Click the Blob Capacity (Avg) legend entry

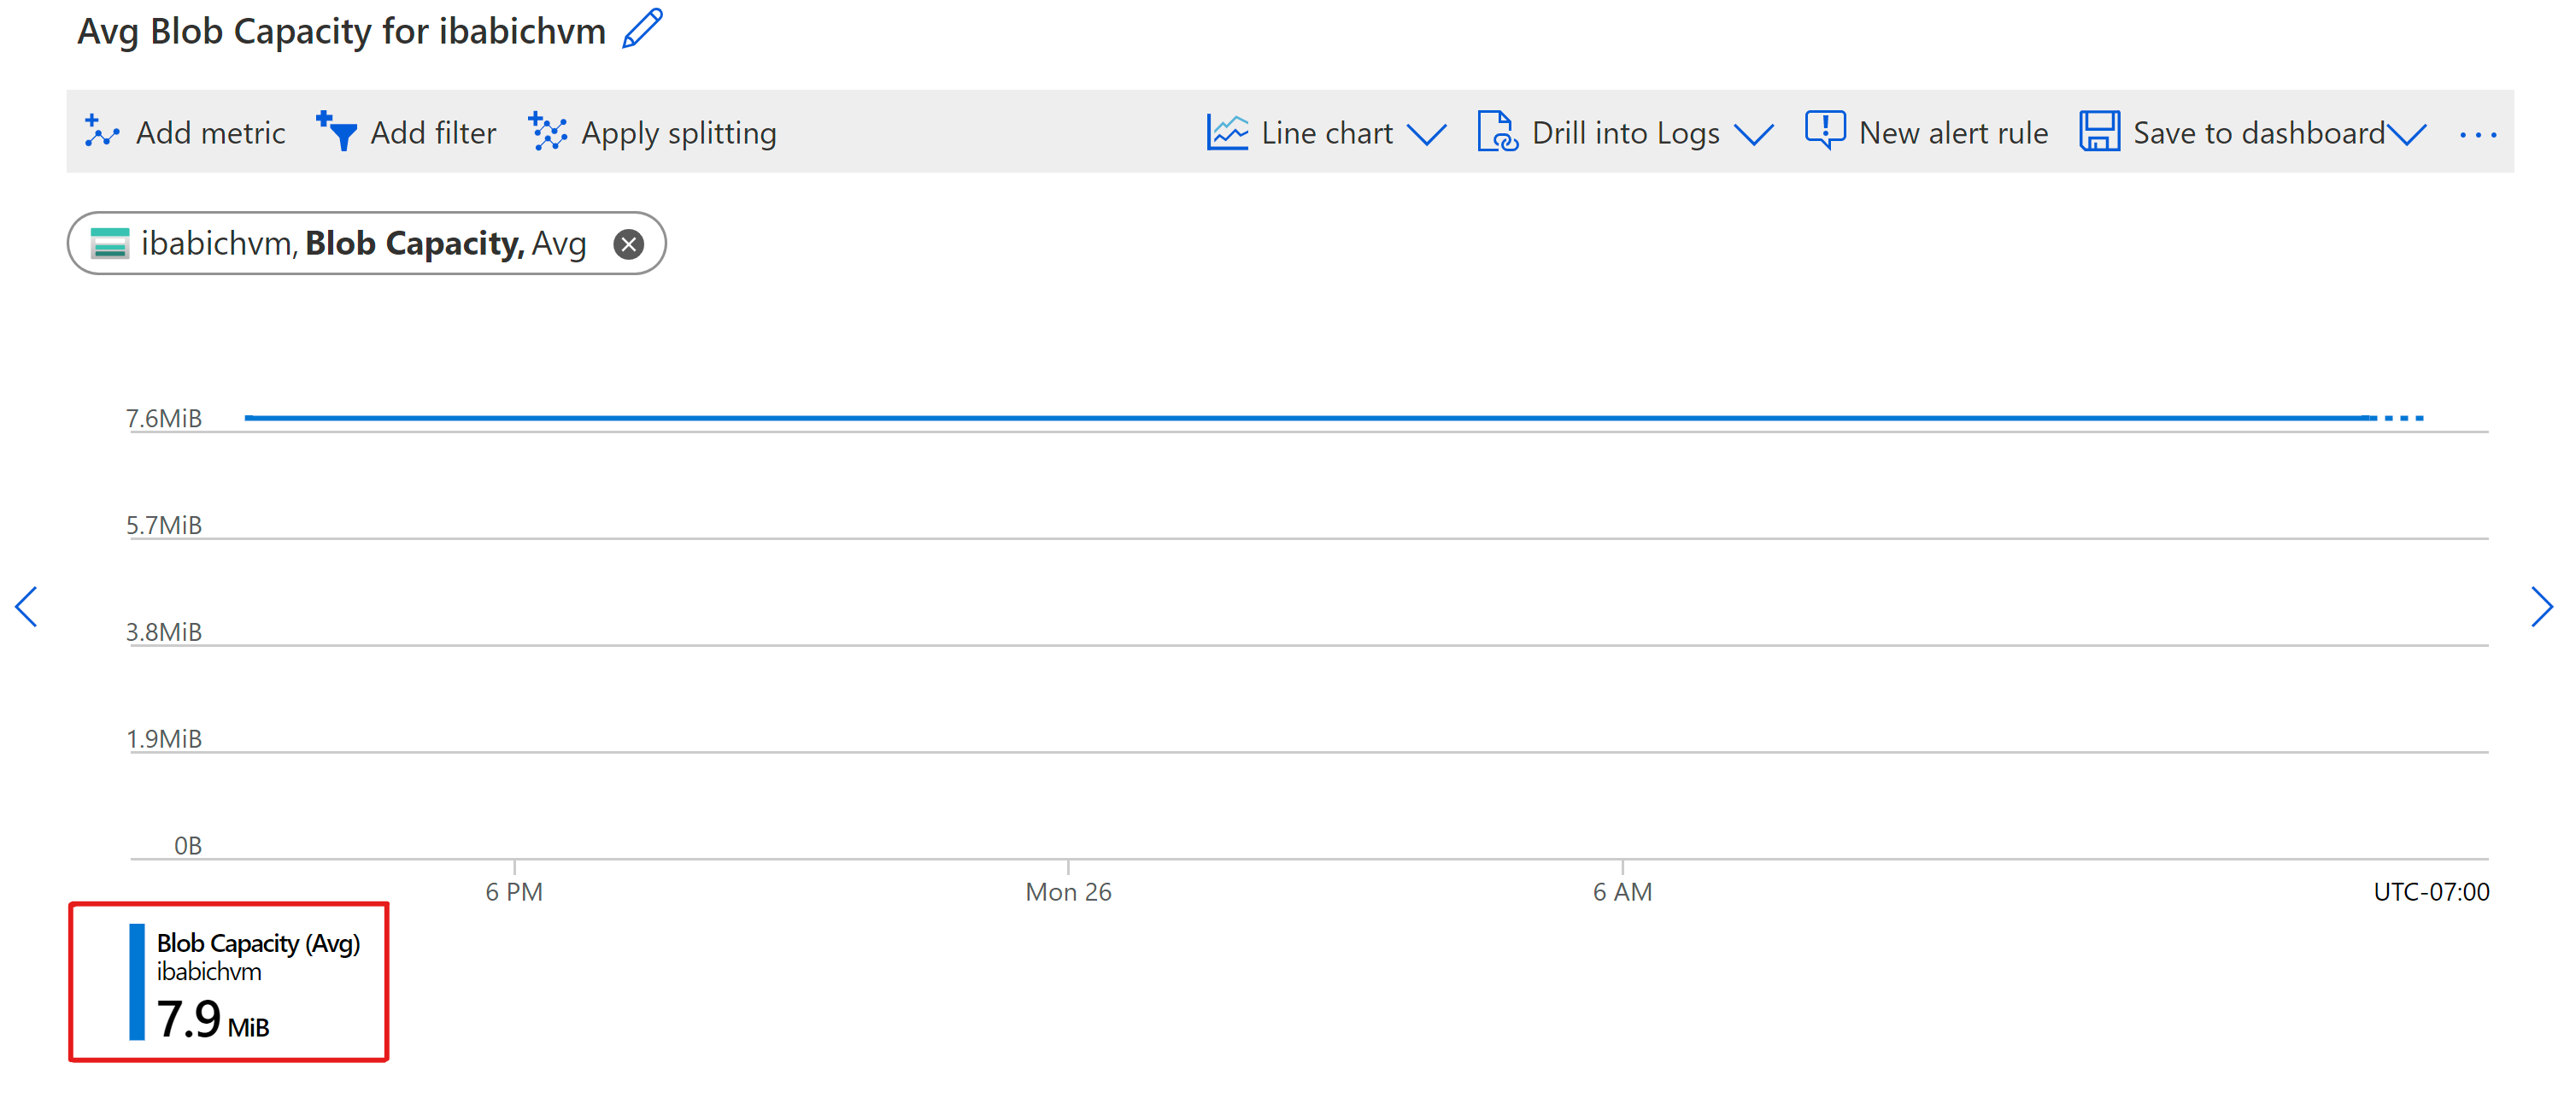click(x=257, y=944)
